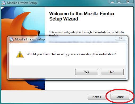This screenshot has height=104, width=135.
Task: Click the Welcome to Mozilla Firefox heading
Action: coord(82,16)
